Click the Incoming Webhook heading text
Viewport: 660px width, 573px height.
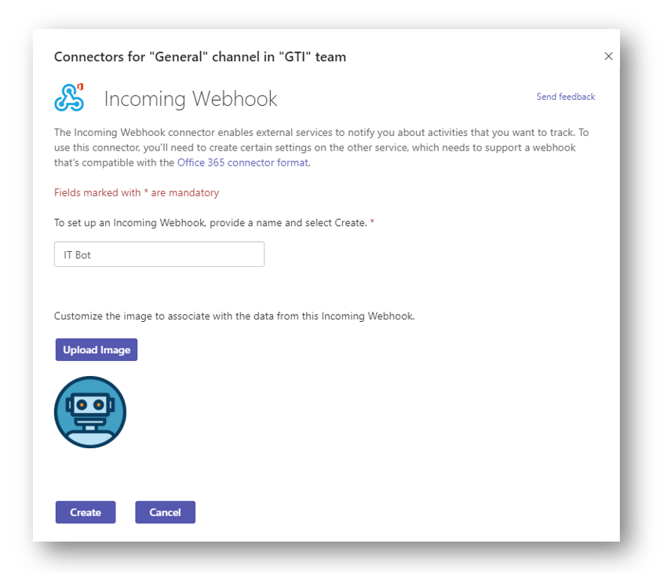191,99
